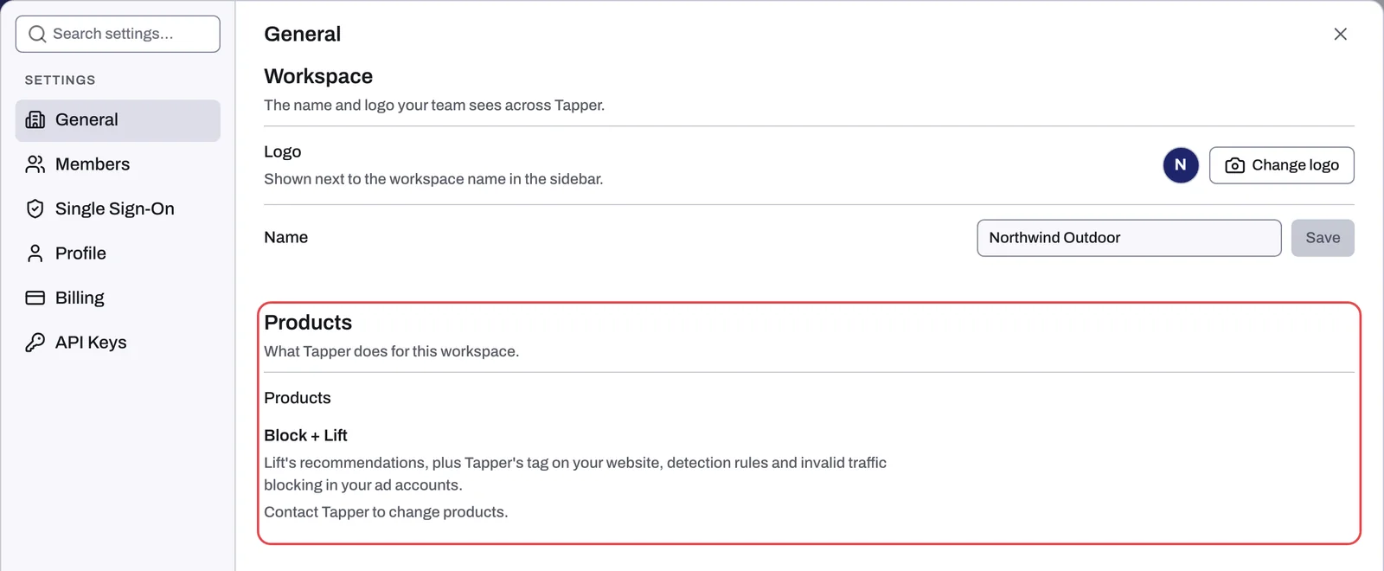Open the Profile settings section
The width and height of the screenshot is (1384, 571).
click(x=118, y=253)
